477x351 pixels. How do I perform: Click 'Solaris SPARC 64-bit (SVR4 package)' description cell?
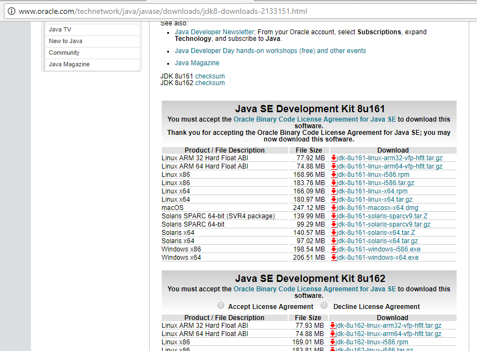tap(225, 216)
